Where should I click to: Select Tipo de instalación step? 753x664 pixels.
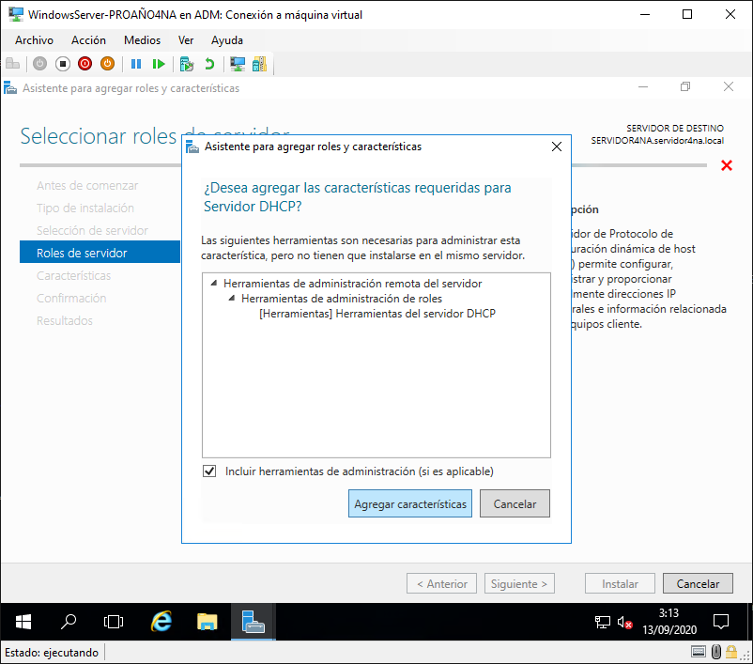pos(85,208)
